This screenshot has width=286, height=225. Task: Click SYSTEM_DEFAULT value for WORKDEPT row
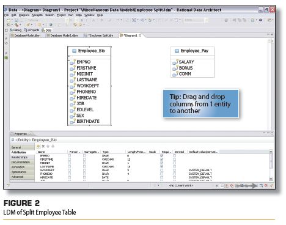pyautogui.click(x=200, y=170)
